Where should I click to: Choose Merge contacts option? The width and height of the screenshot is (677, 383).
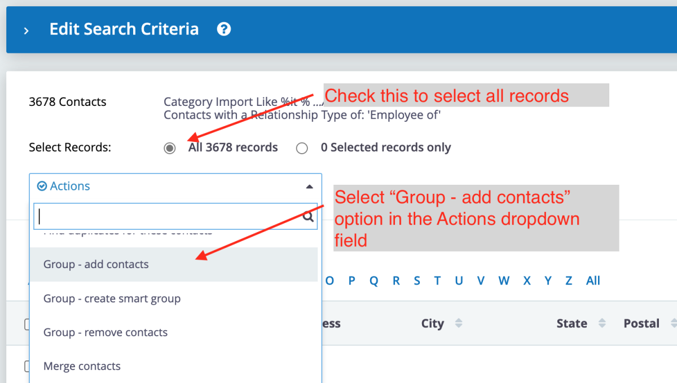coord(82,366)
